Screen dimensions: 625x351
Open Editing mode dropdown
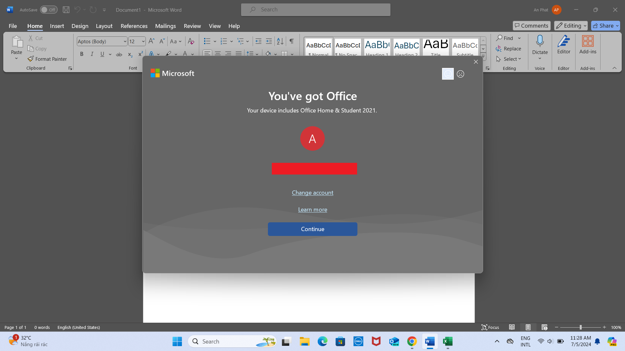coord(571,26)
